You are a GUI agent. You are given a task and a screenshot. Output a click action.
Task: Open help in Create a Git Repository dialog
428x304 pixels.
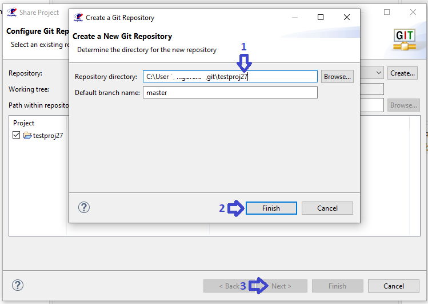84,207
